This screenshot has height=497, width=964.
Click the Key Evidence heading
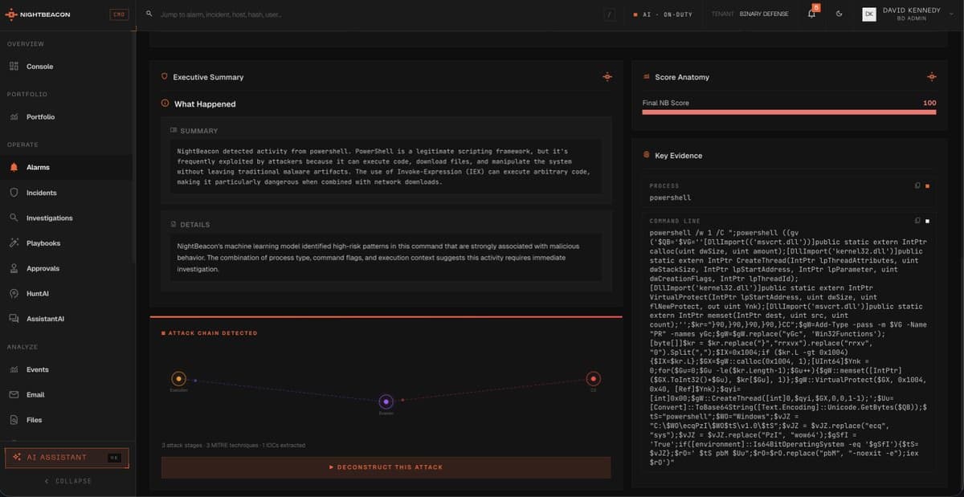(x=678, y=156)
